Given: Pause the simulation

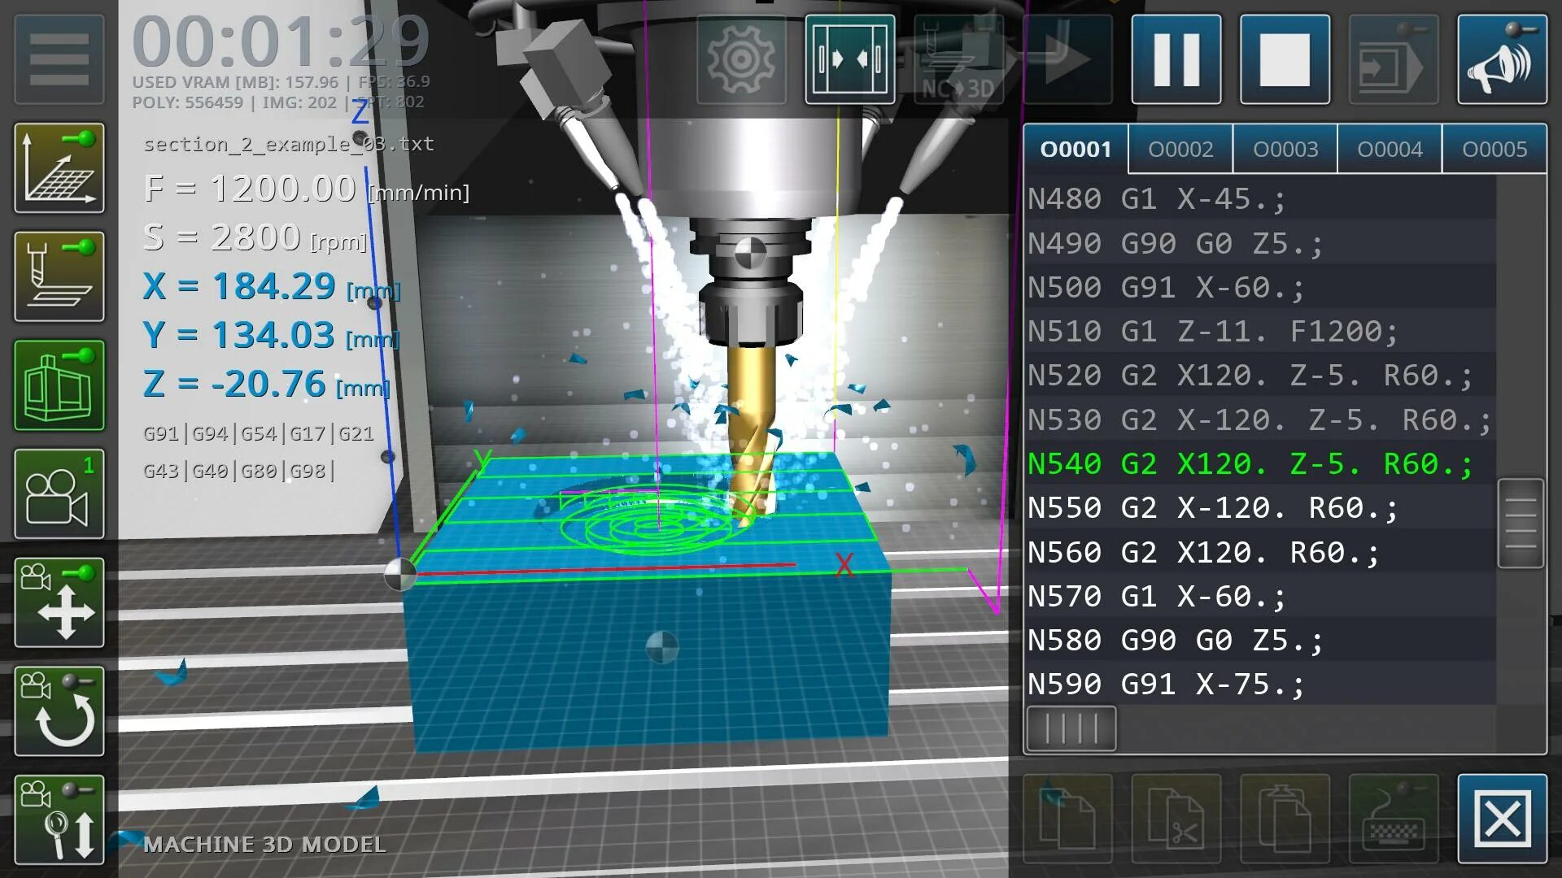Looking at the screenshot, I should tap(1176, 59).
